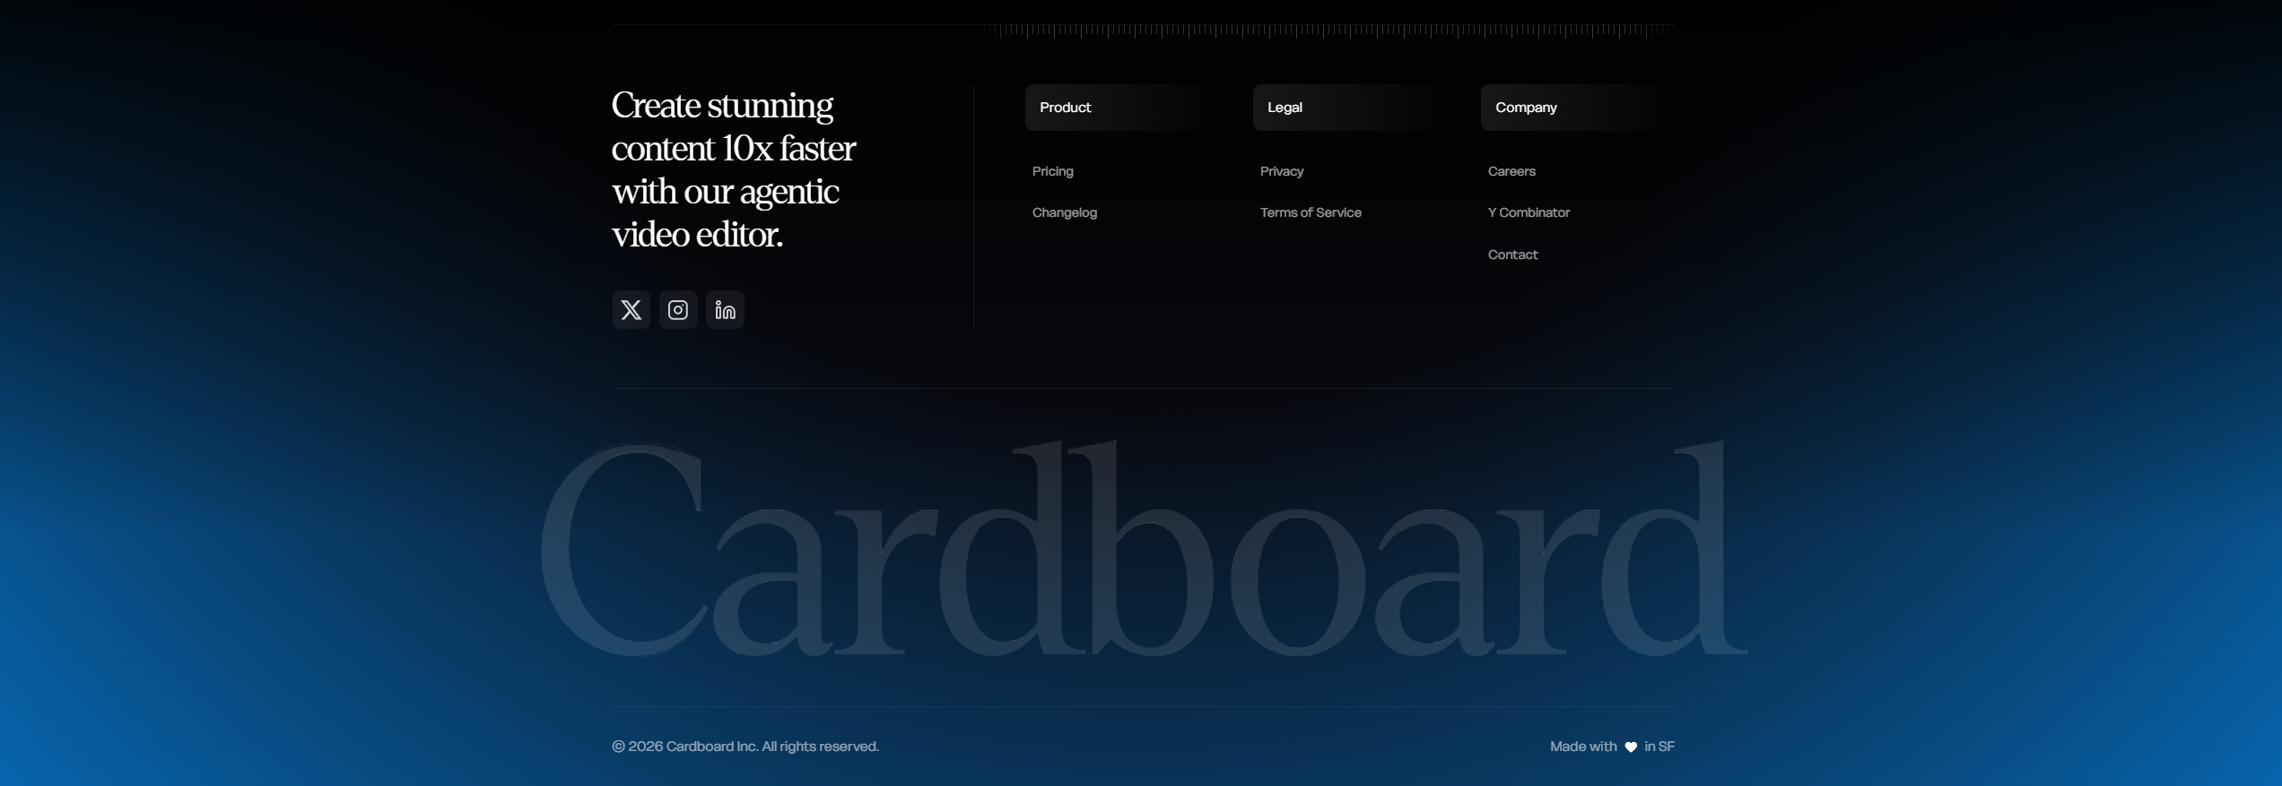Select the Company footer heading
This screenshot has height=786, width=2282.
[x=1526, y=108]
